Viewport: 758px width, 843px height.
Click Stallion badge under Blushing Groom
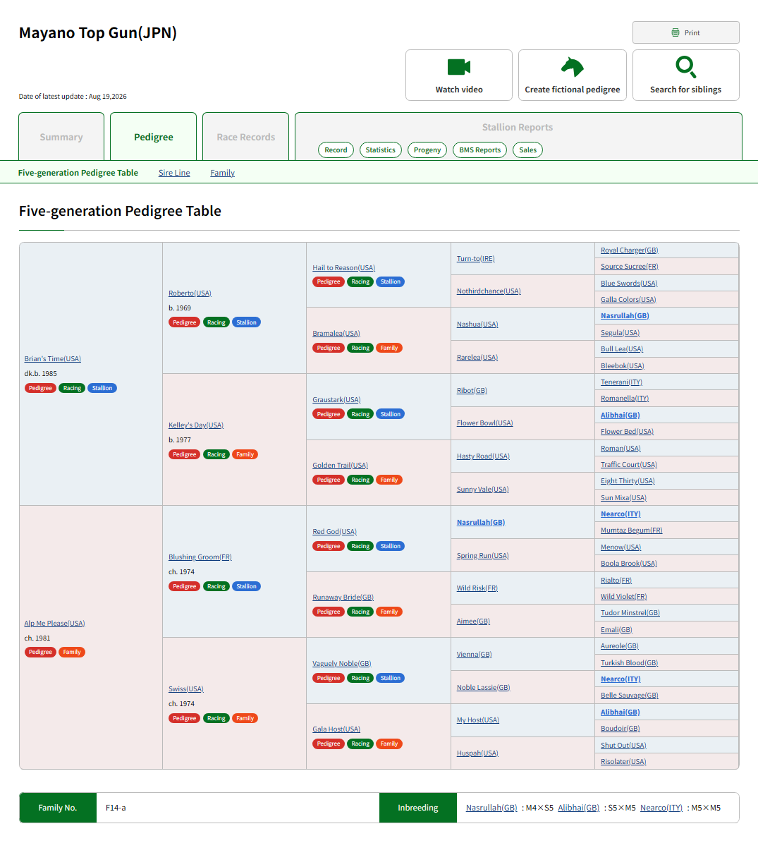[x=246, y=586]
